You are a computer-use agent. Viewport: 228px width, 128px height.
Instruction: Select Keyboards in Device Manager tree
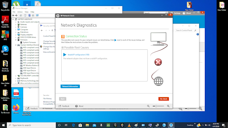(24, 78)
